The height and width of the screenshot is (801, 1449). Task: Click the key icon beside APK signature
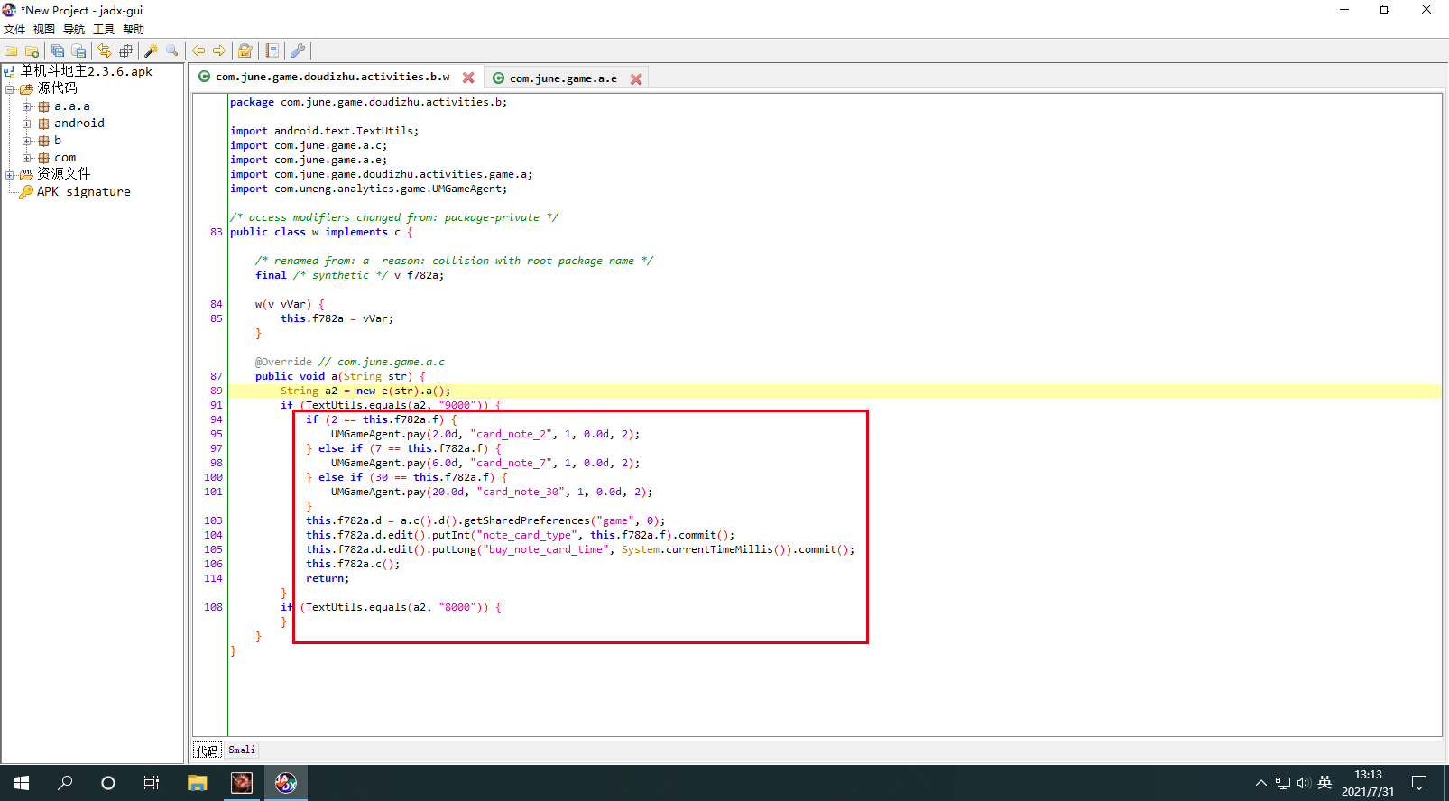[27, 192]
